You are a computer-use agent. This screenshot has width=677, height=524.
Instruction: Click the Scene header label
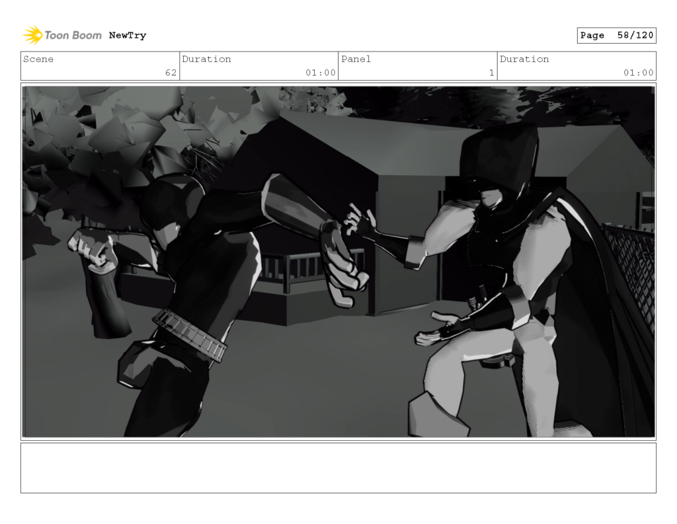pyautogui.click(x=38, y=59)
